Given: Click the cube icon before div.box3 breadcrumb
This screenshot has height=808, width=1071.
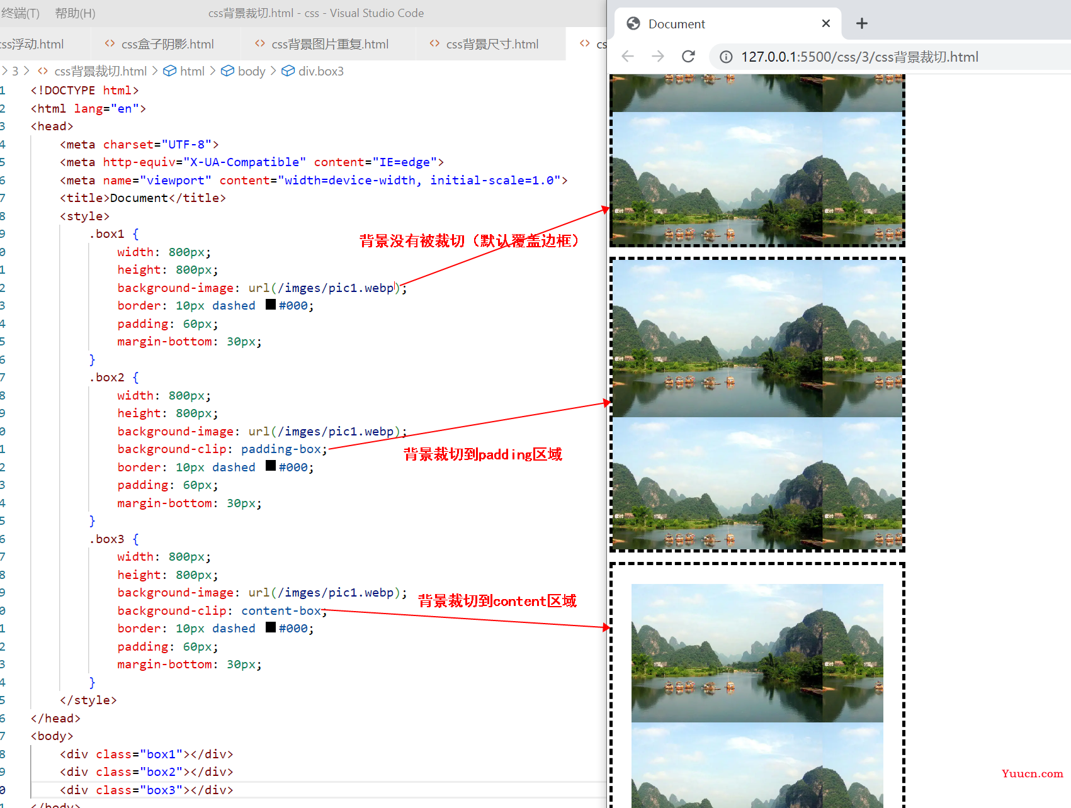Looking at the screenshot, I should pos(288,71).
